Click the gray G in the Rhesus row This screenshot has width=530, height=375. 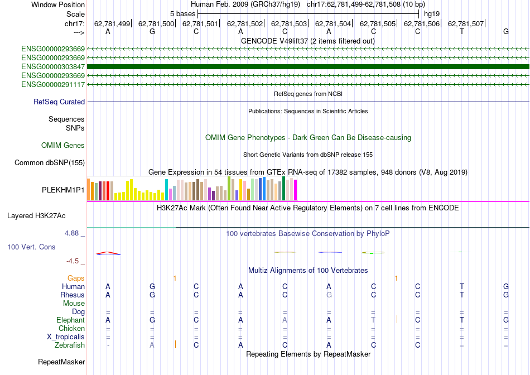click(x=329, y=295)
